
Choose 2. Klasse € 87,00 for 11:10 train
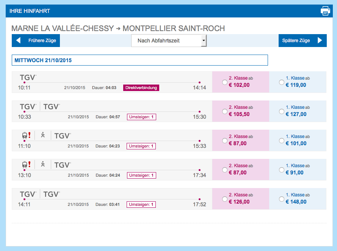tap(225, 140)
